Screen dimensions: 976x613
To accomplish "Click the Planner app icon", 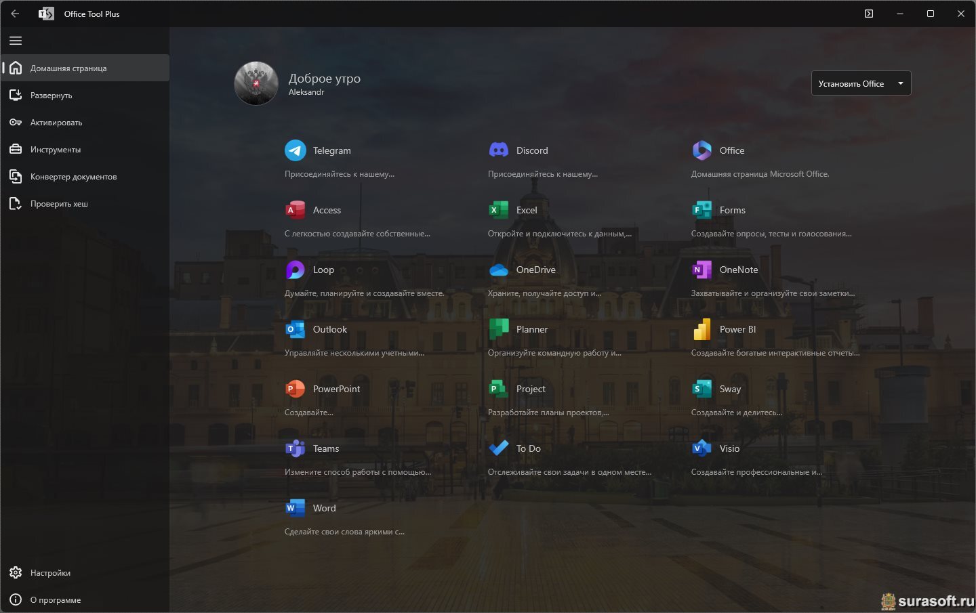I will coord(499,329).
